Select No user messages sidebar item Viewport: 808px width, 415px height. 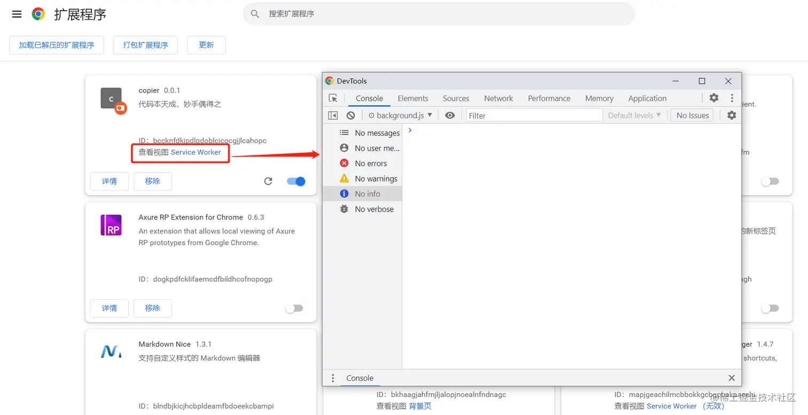362,148
